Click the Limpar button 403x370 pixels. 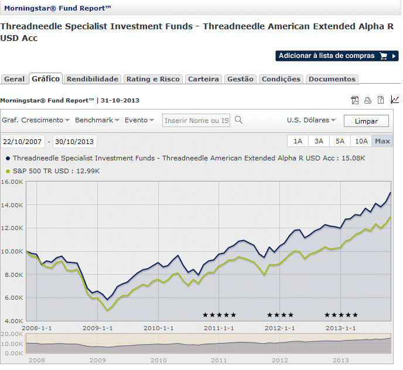(366, 121)
